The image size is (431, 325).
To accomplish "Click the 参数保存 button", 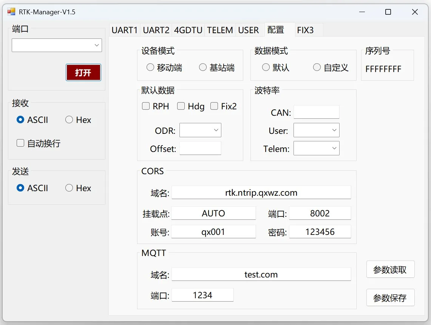I will click(390, 297).
